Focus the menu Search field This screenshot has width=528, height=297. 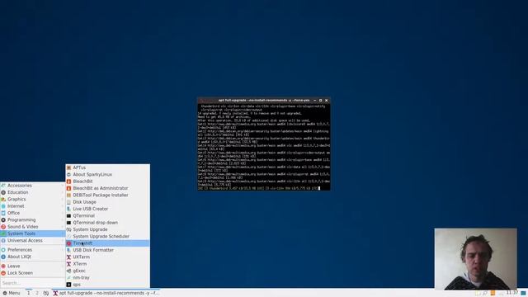pyautogui.click(x=33, y=283)
